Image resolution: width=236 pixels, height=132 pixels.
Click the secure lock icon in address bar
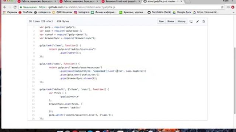pos(21,7)
